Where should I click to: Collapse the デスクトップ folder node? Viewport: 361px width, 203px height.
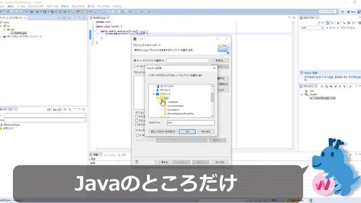pos(153,94)
